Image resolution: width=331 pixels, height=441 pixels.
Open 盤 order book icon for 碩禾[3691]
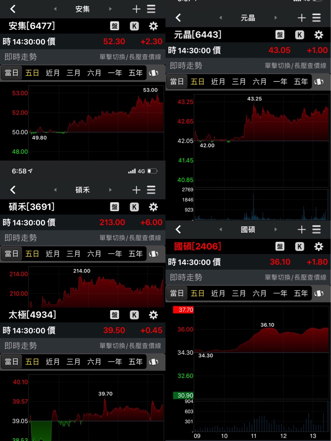pos(115,207)
